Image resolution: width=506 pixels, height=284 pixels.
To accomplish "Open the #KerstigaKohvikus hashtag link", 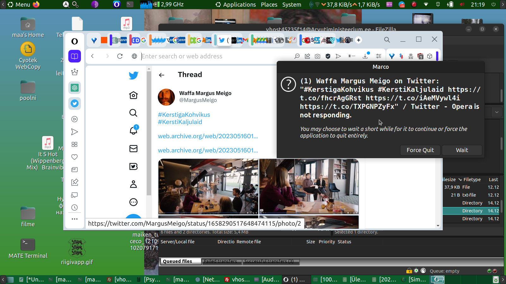I will (184, 115).
